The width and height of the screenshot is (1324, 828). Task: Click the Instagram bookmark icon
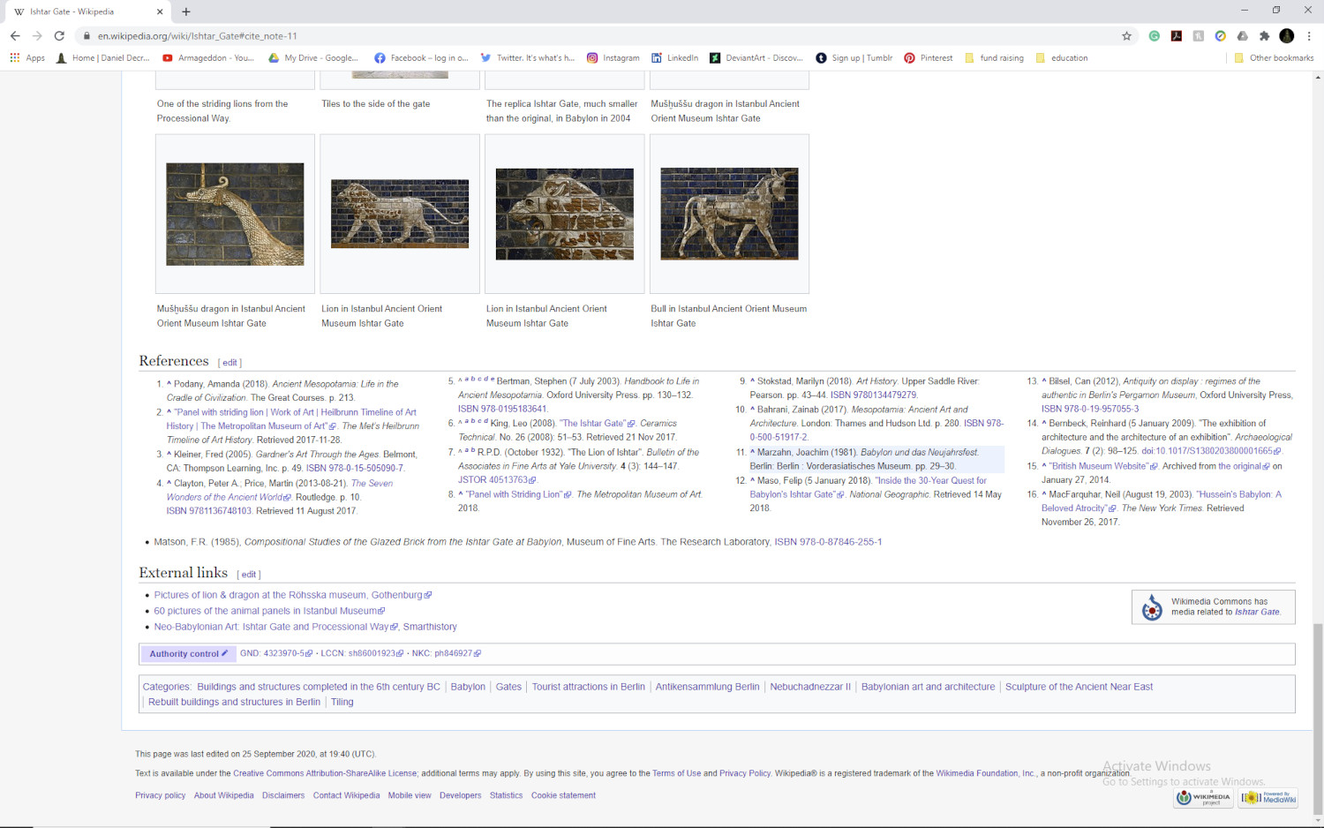[593, 57]
